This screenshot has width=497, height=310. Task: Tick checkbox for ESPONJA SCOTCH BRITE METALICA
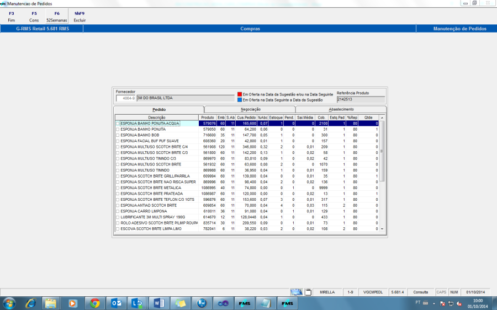pos(118,188)
